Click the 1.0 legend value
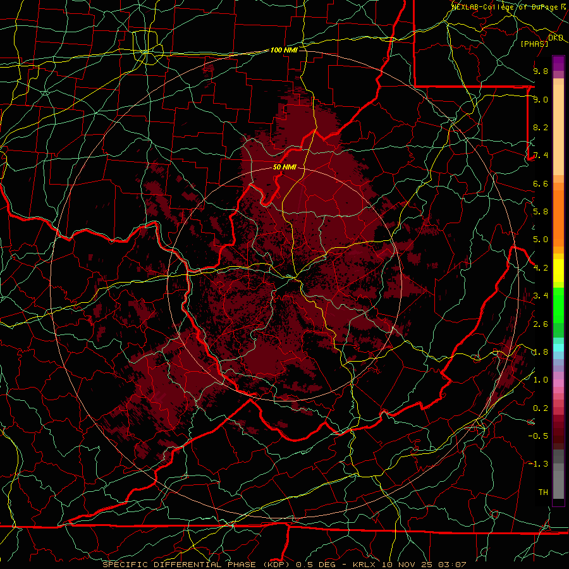The height and width of the screenshot is (569, 569). (x=541, y=380)
